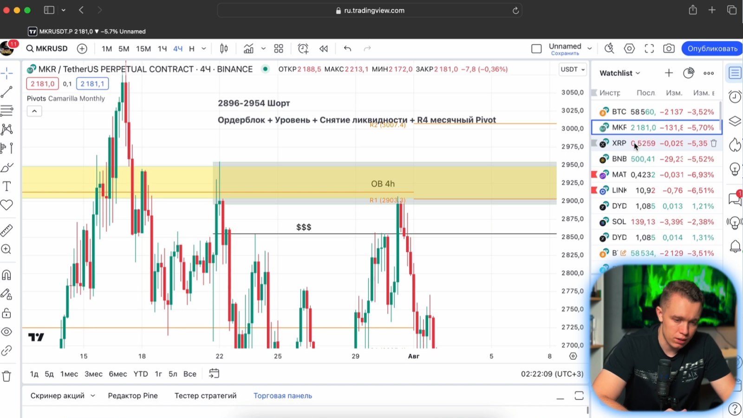Click the Safari address bar

(370, 10)
